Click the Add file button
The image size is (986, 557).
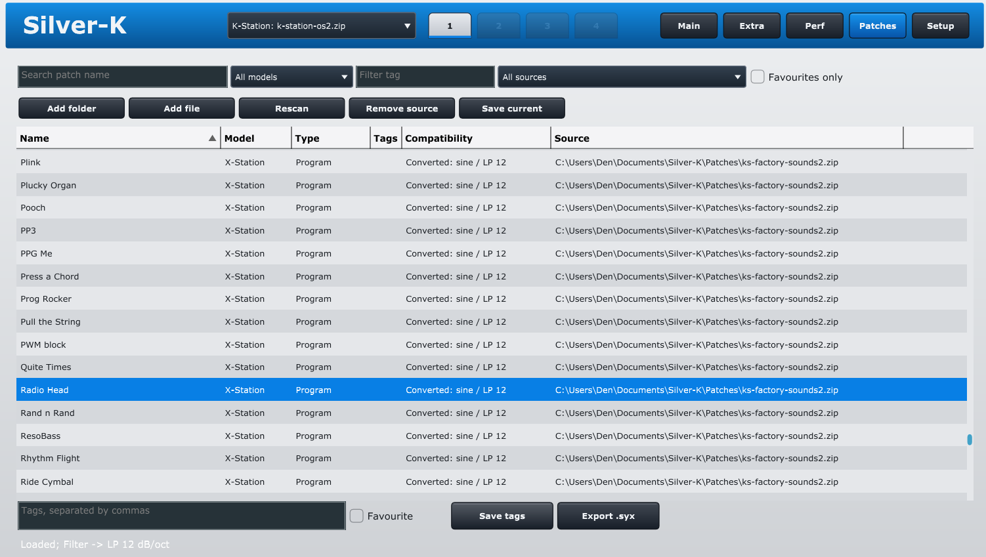pos(182,108)
